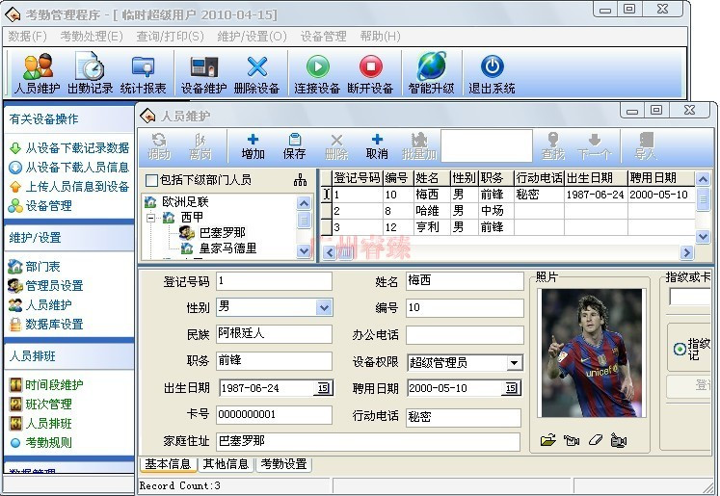Click the 从设备下载记录数据 link
Image resolution: width=720 pixels, height=496 pixels.
tap(77, 148)
